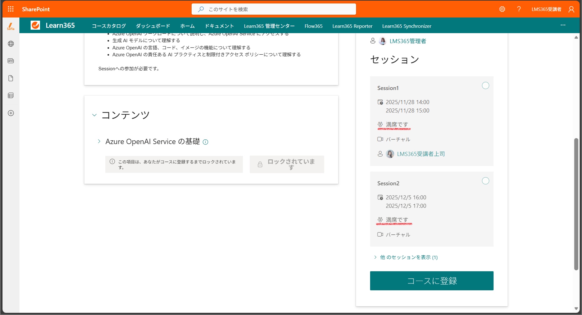This screenshot has height=315, width=582.
Task: Click the Session2 バーチャル label
Action: tap(398, 234)
